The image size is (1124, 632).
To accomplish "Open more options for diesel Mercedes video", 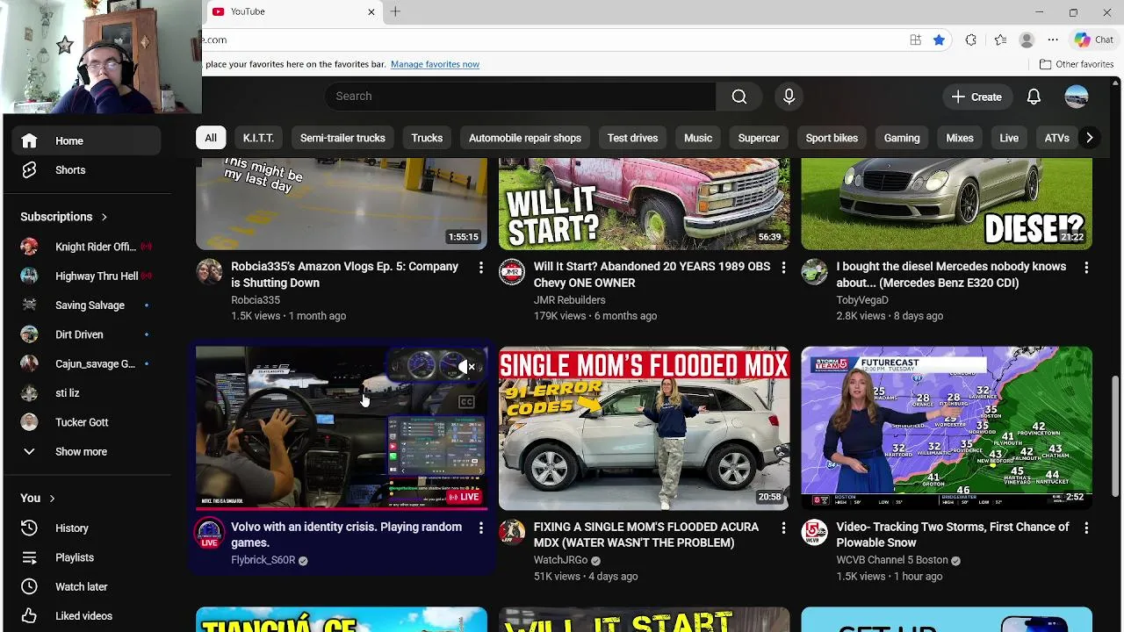I will [x=1086, y=268].
